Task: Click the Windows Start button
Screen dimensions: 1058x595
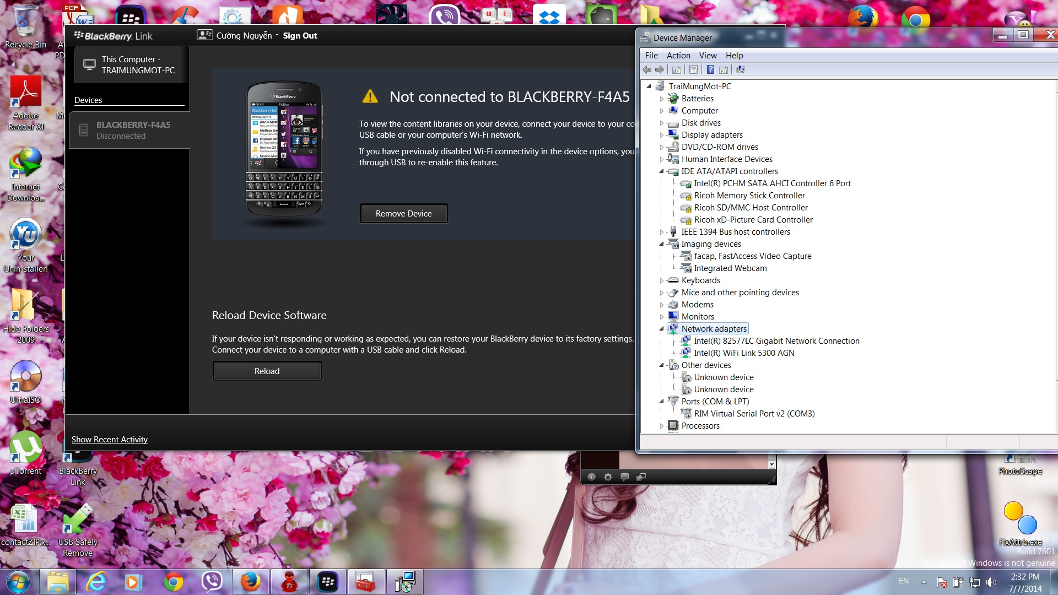Action: click(x=17, y=582)
